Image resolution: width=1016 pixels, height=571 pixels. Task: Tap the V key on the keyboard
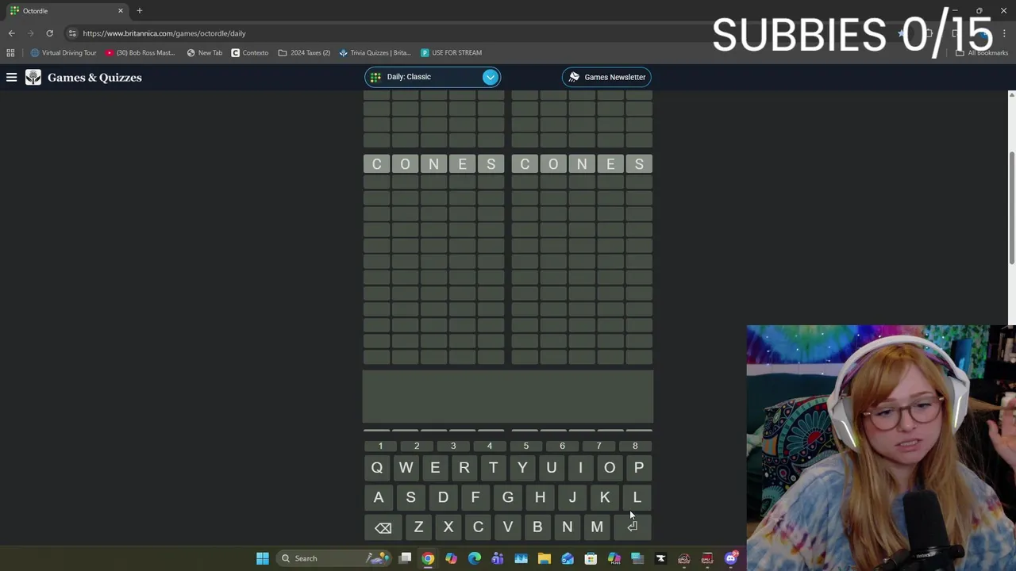508,527
